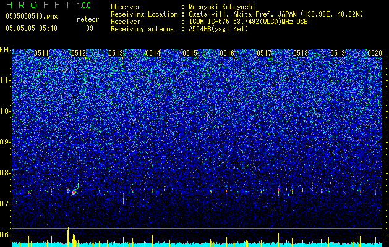
Task: Click the HROFFT 1.0.0 title text
Action: pyautogui.click(x=48, y=5)
